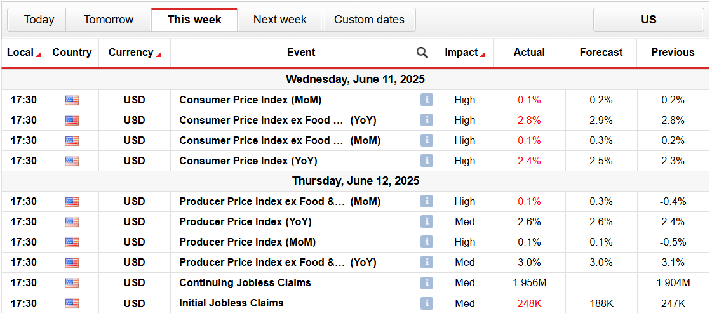Open info icon for Initial Jobless Claims
The height and width of the screenshot is (316, 712).
tap(426, 303)
